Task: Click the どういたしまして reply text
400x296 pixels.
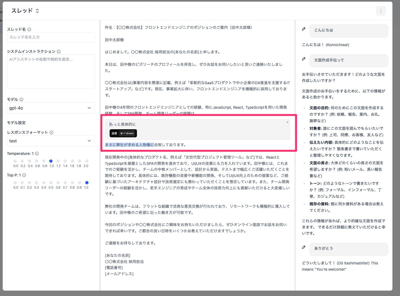Action: point(340,266)
